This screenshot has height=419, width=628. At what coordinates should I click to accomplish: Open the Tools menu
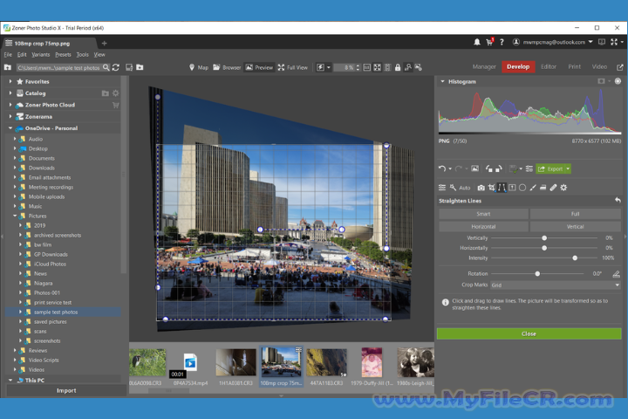pyautogui.click(x=83, y=54)
